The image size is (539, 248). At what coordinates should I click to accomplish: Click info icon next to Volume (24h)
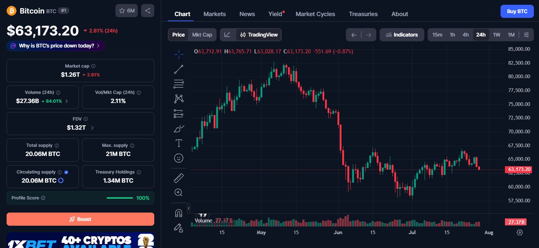click(58, 93)
